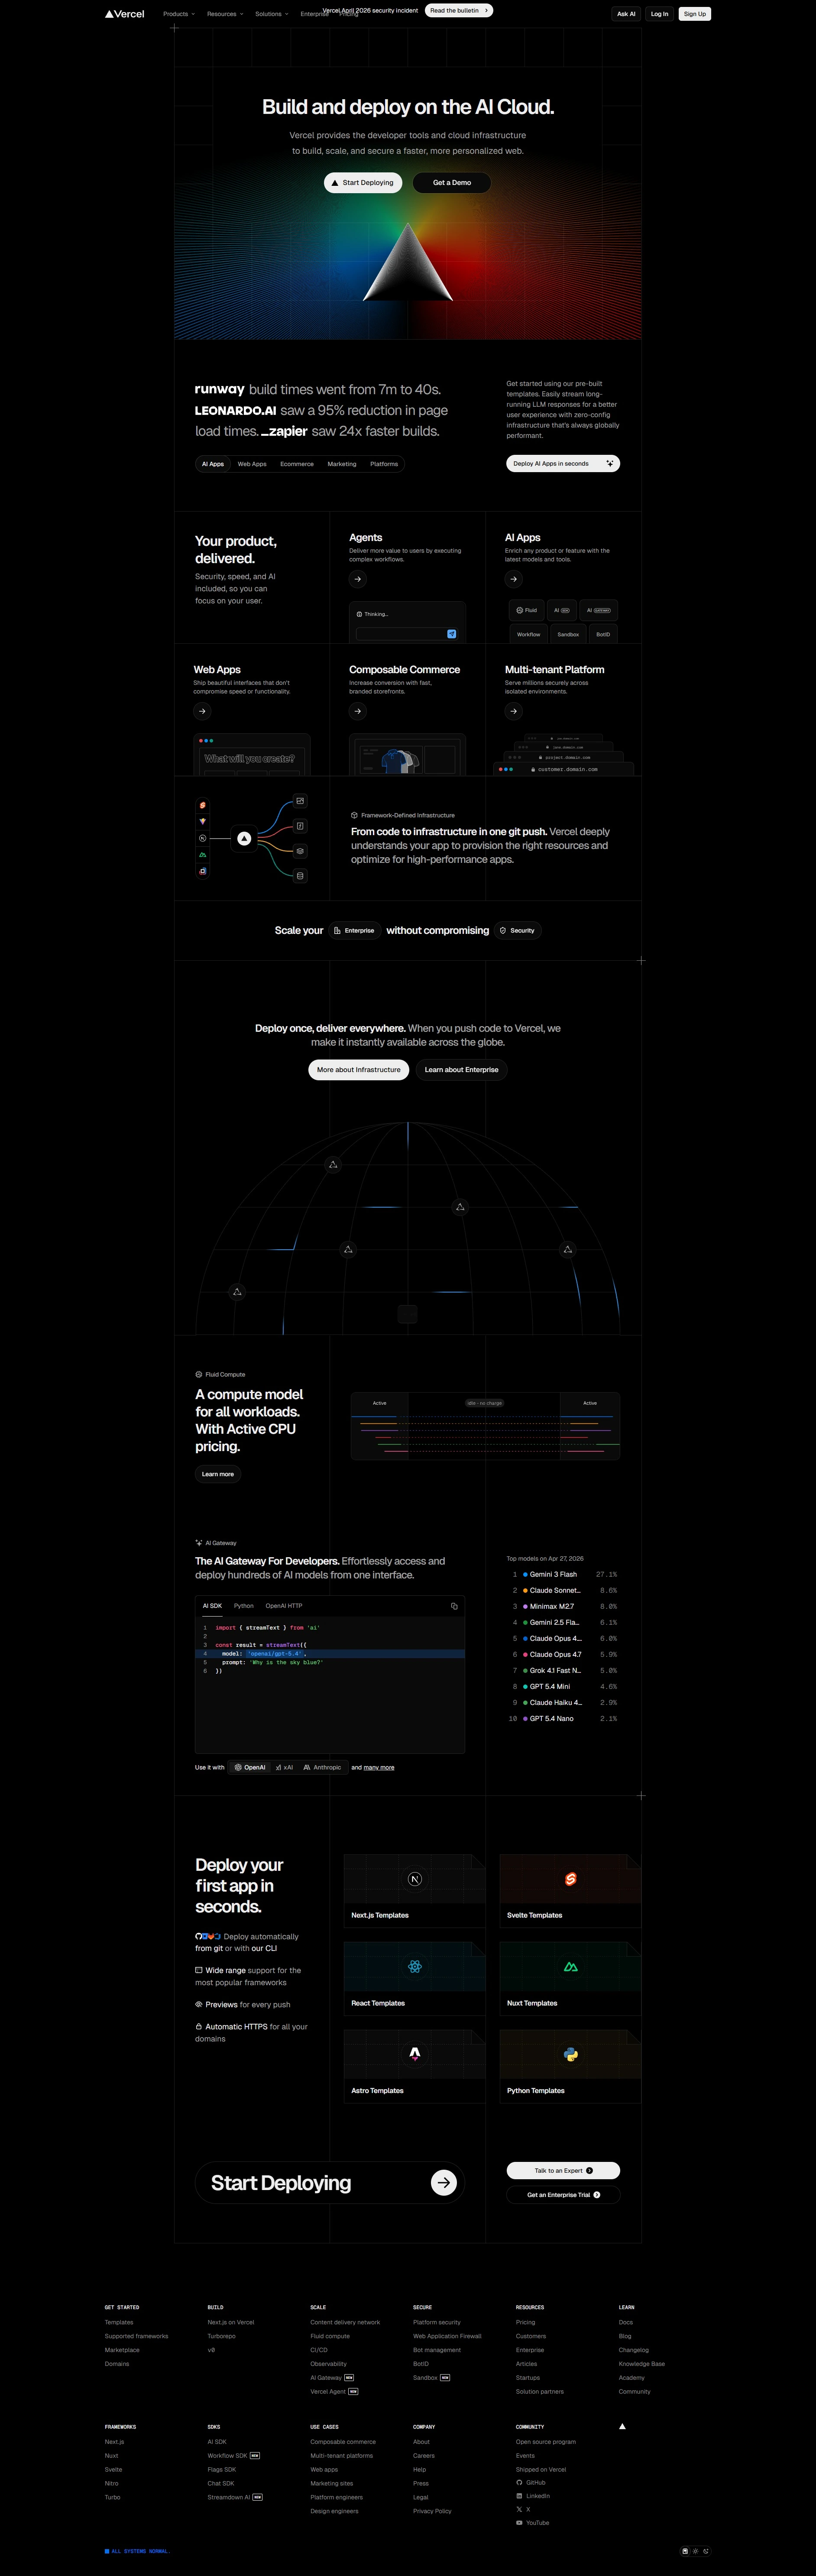816x2576 pixels.
Task: Open the Composable Commerce arrow link
Action: coord(358,711)
